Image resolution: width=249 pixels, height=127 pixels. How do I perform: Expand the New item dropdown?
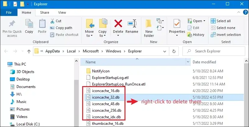pyautogui.click(x=160, y=21)
